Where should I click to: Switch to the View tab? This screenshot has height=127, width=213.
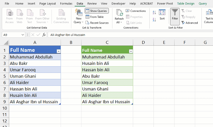coord(104,4)
